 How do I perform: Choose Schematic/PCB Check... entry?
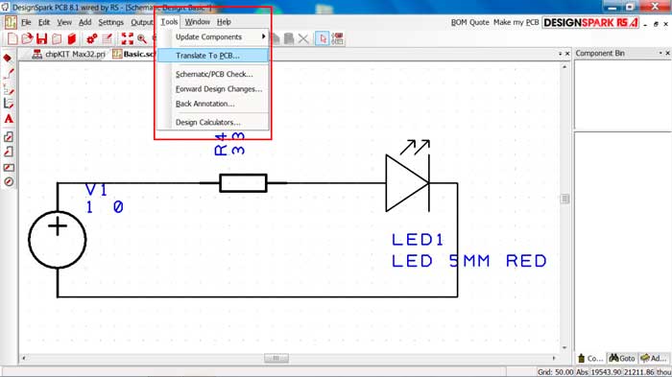point(213,74)
